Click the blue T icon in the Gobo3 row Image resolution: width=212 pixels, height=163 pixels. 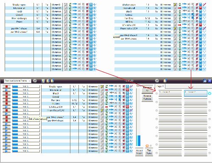coord(91,15)
